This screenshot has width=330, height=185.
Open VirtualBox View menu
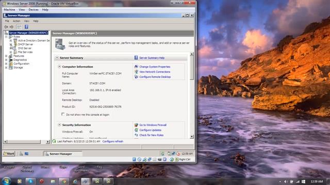point(22,10)
